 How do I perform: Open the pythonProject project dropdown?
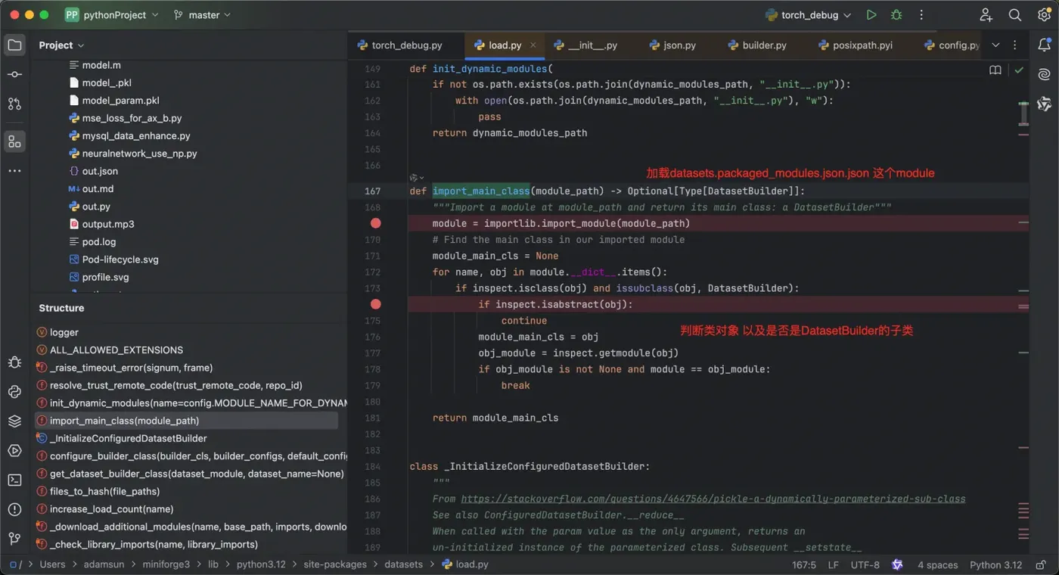click(x=112, y=15)
